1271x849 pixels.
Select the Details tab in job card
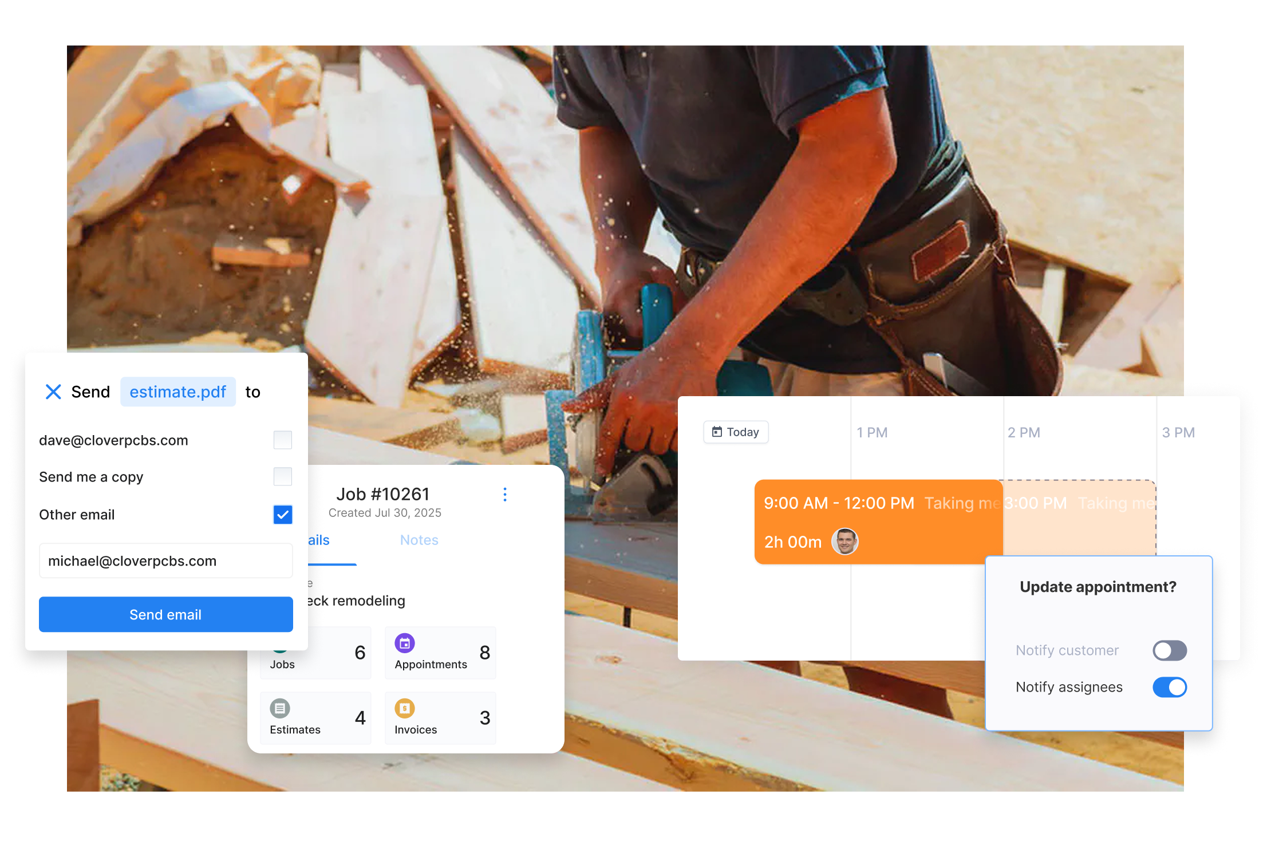(319, 540)
